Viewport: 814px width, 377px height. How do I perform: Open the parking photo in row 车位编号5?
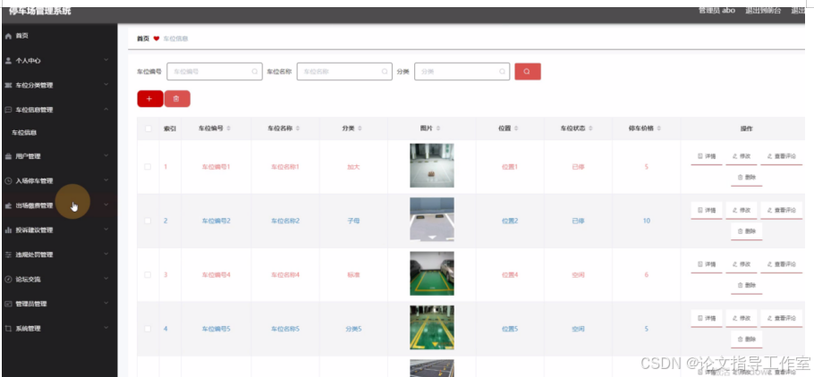coord(432,327)
